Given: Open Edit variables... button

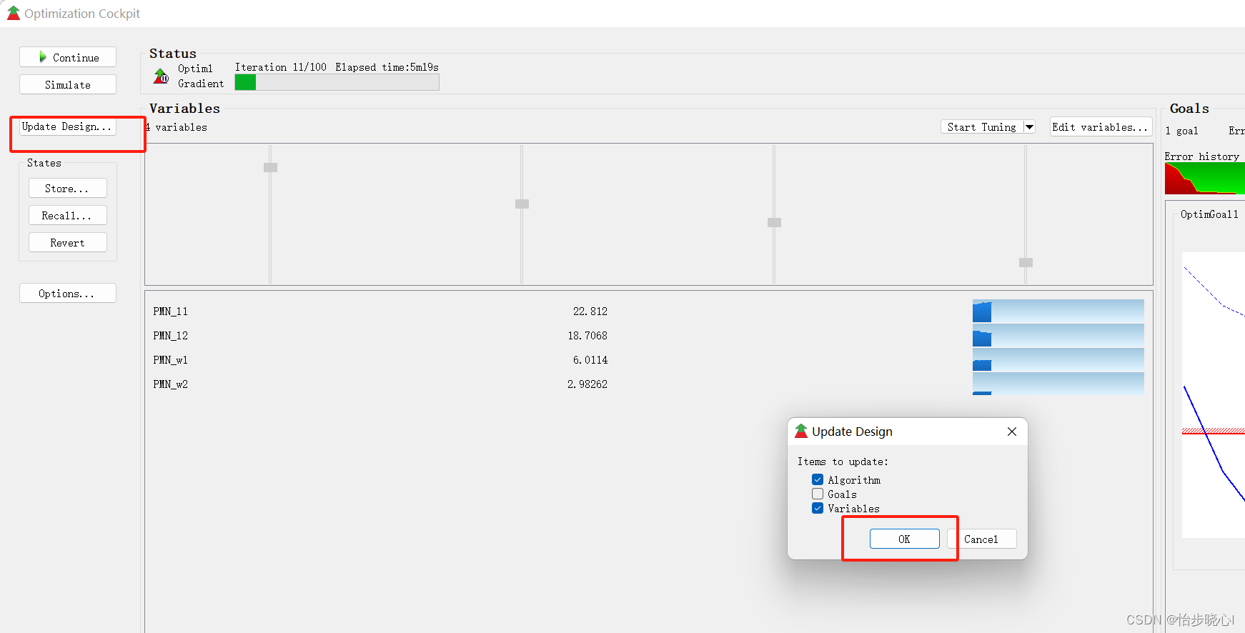Looking at the screenshot, I should (x=1101, y=126).
